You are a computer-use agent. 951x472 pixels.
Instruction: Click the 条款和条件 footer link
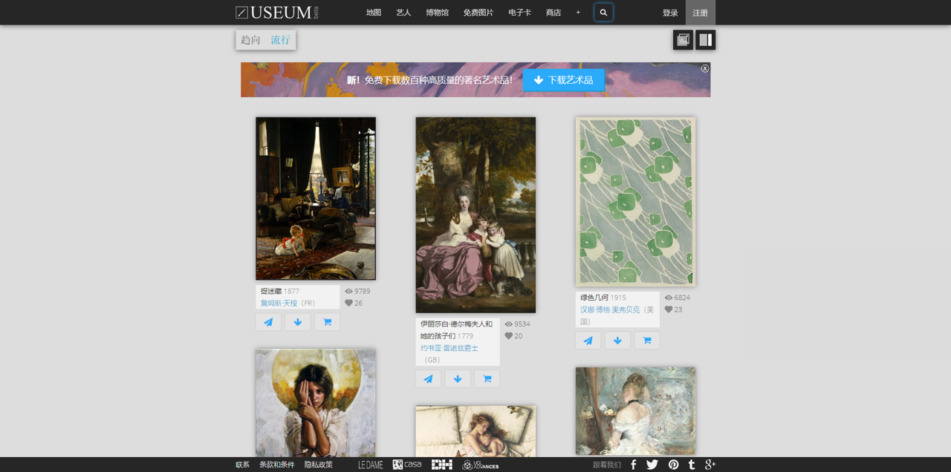[277, 465]
